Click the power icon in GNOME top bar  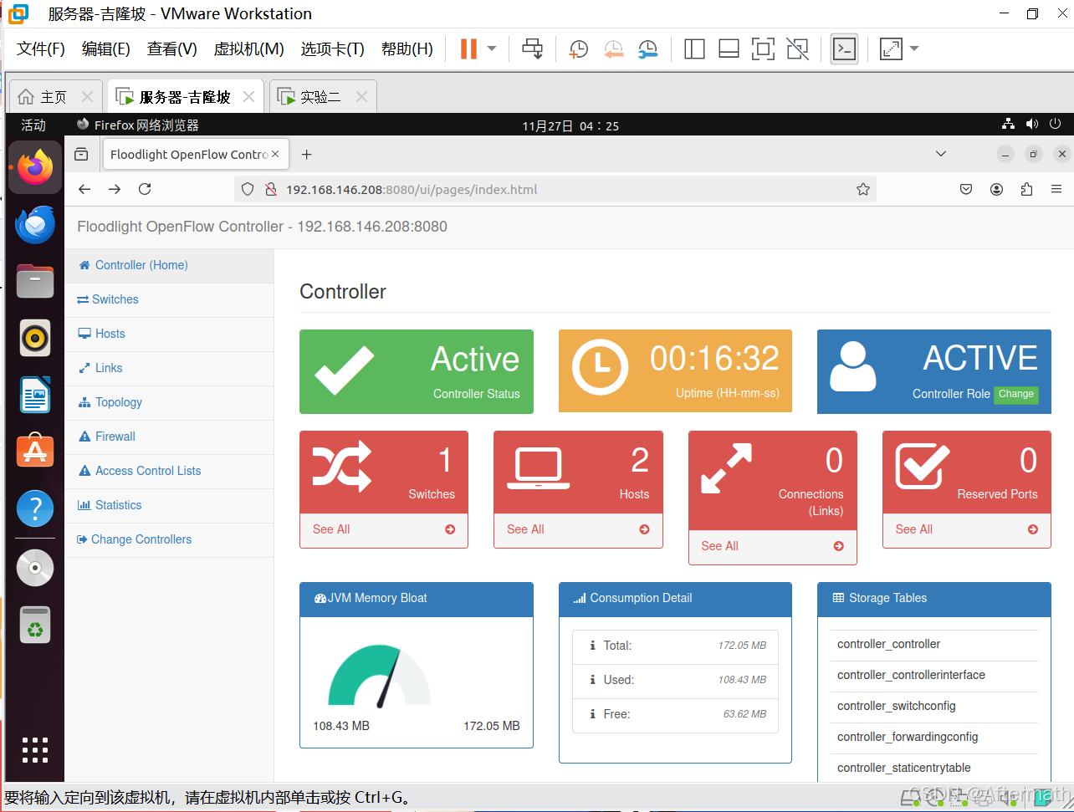tap(1056, 124)
